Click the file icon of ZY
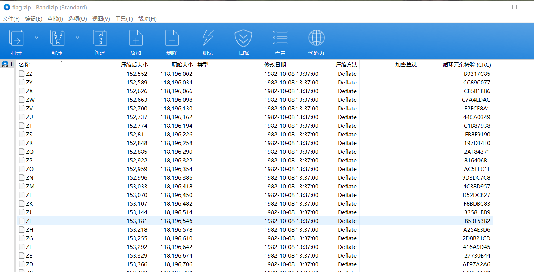This screenshot has height=272, width=534. 22,82
